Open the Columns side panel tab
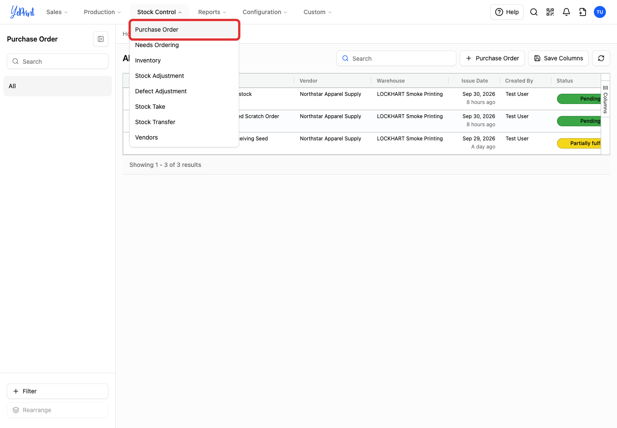 pyautogui.click(x=605, y=99)
